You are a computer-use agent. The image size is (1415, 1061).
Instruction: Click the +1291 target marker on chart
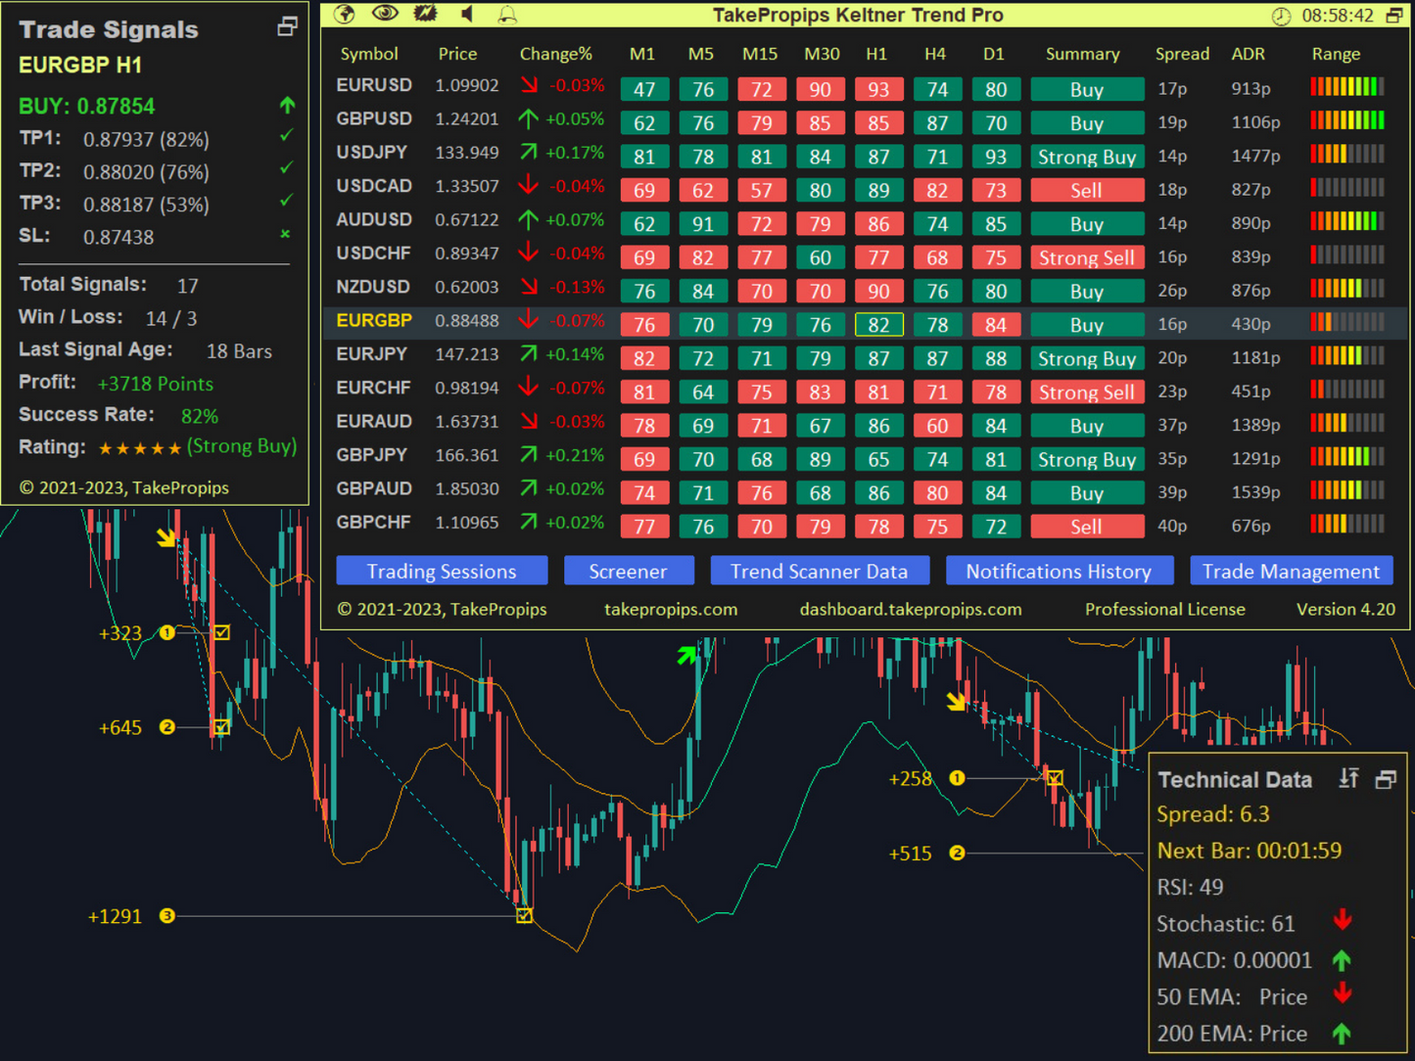[167, 916]
